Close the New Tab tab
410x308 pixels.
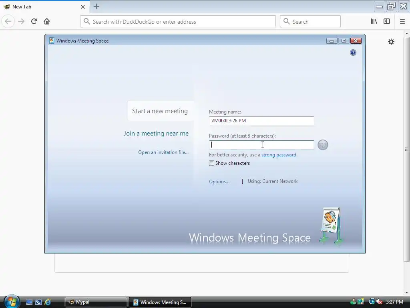click(83, 7)
